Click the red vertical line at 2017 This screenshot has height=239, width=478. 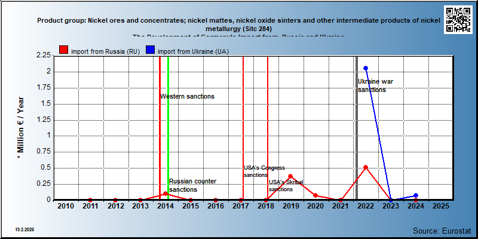coord(243,128)
